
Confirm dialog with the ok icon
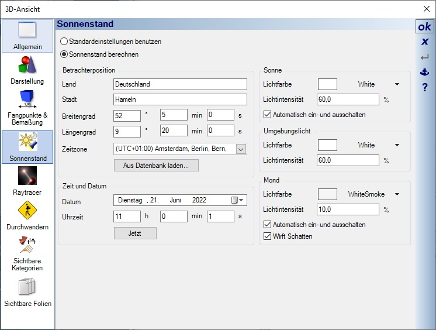pos(424,27)
